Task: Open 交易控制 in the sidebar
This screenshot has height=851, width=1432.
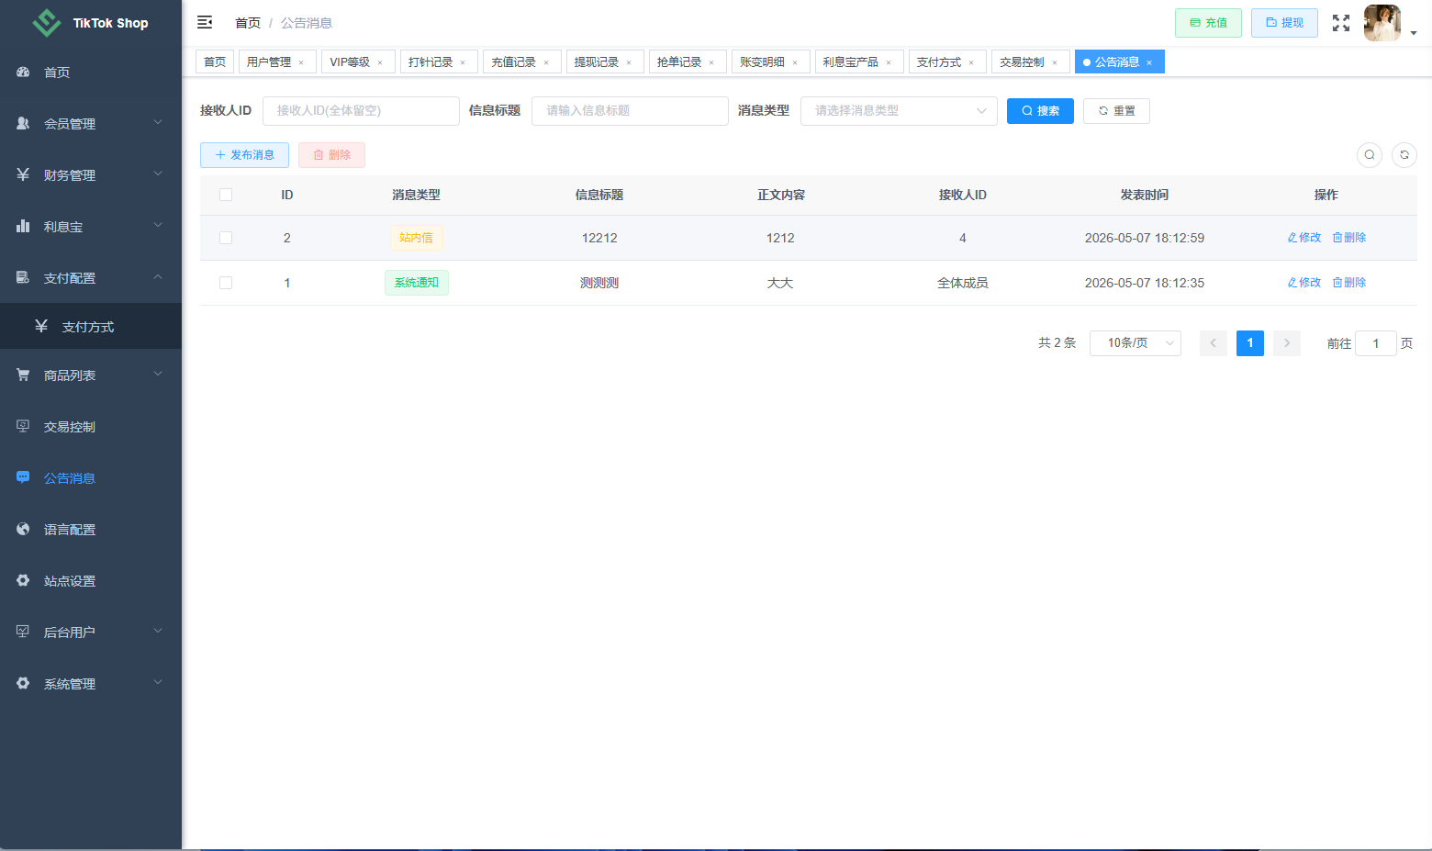Action: [91, 427]
